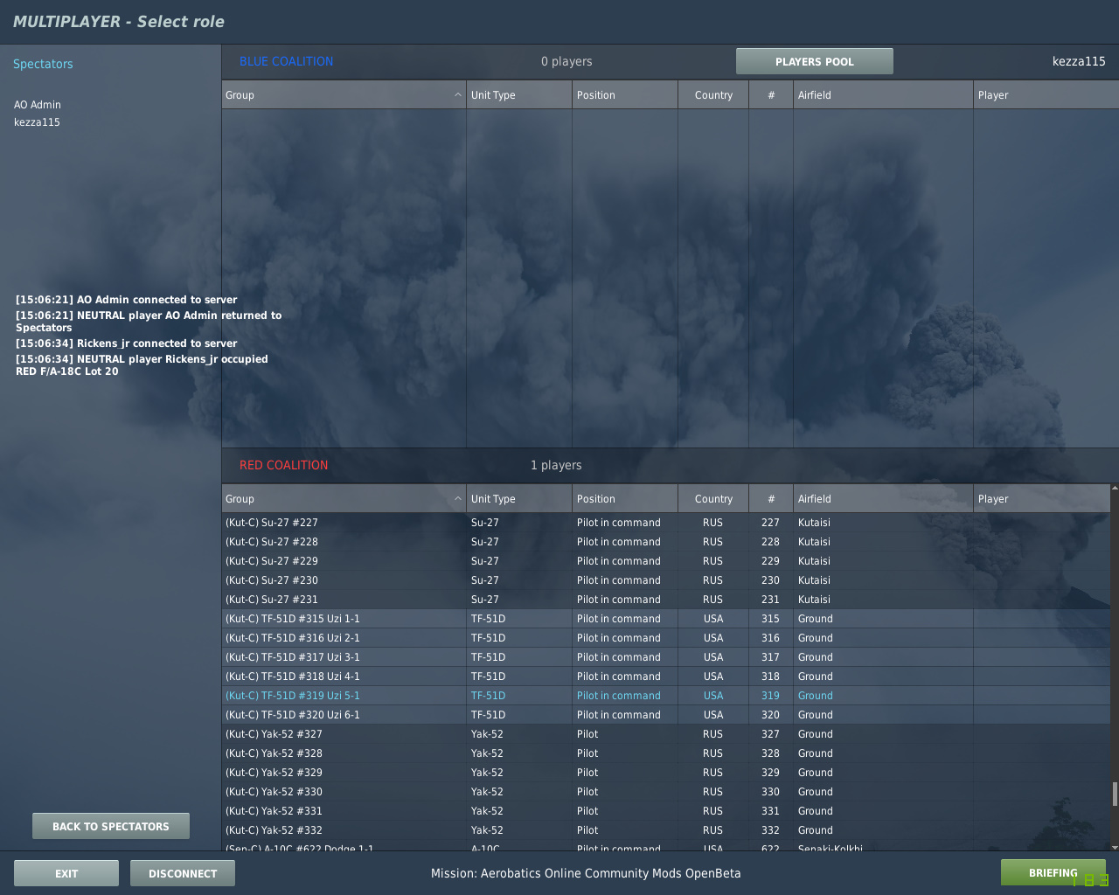Select slot (Kut-C) Yak-52 #327
The height and width of the screenshot is (895, 1119).
665,734
